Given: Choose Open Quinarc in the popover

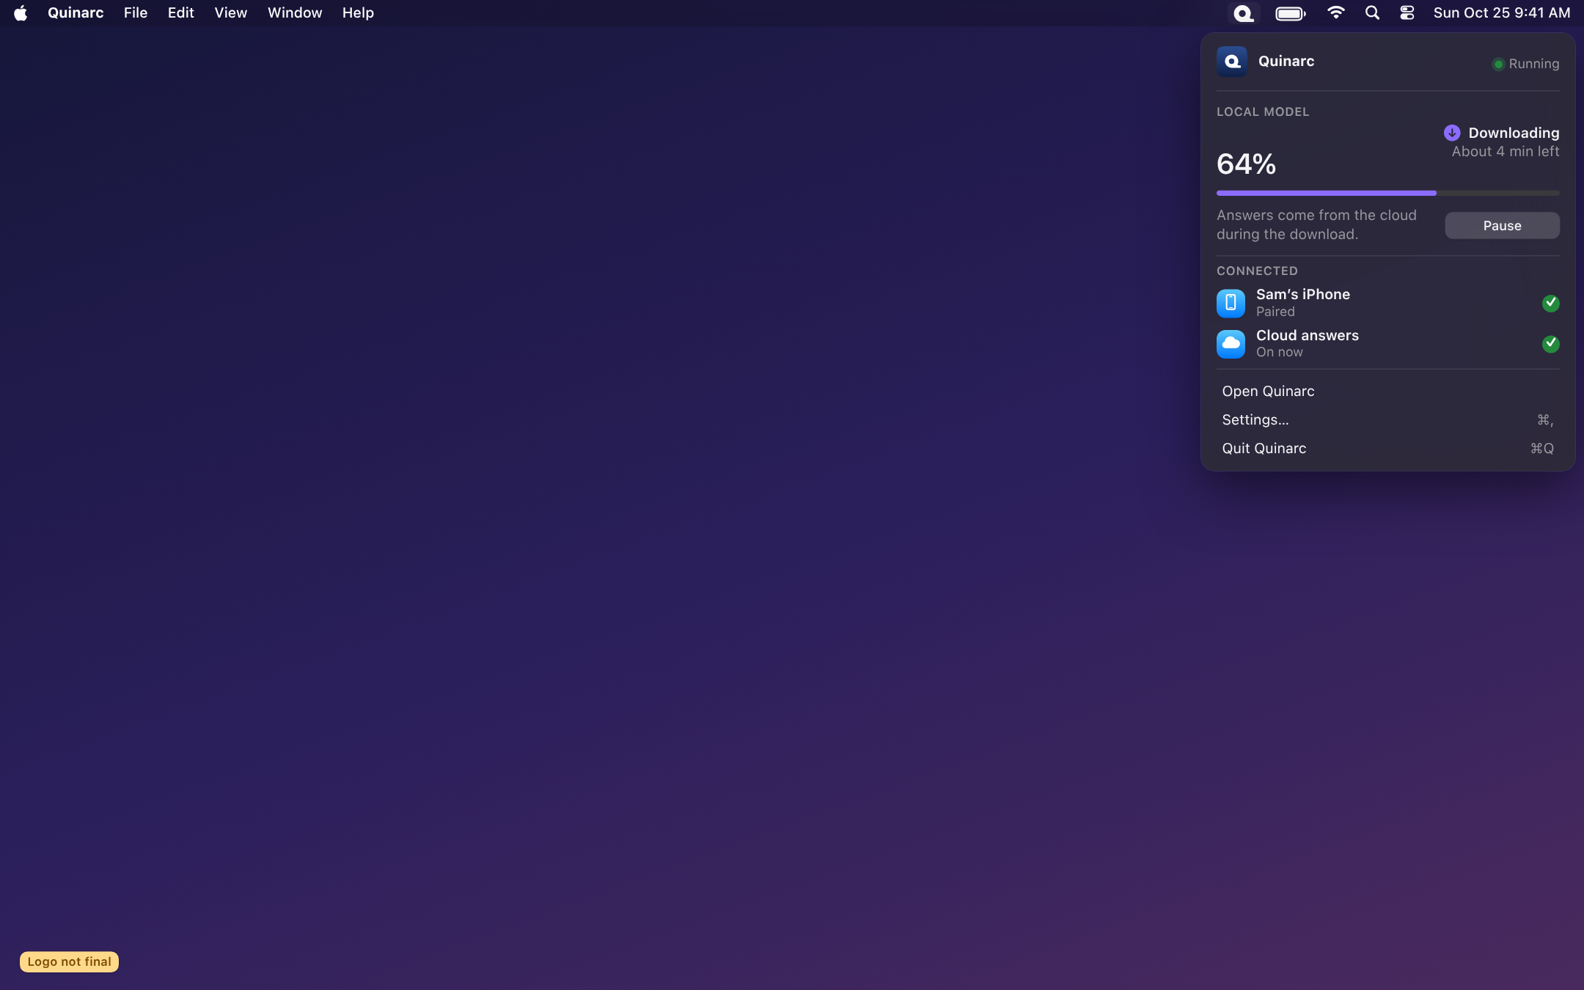Looking at the screenshot, I should (1387, 392).
